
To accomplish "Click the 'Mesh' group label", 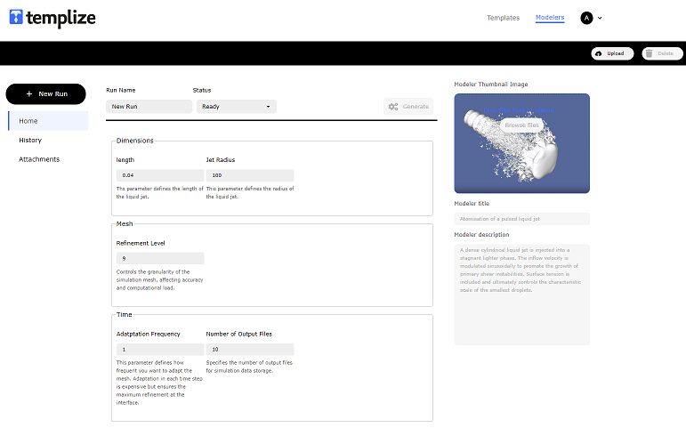I will tap(125, 223).
